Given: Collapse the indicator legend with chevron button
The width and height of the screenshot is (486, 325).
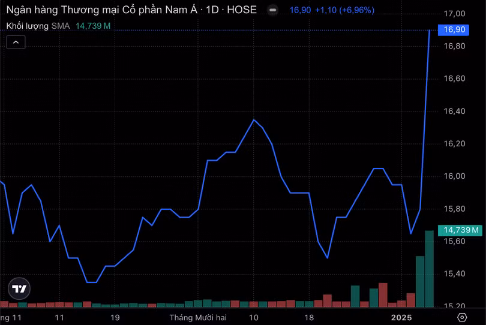Looking at the screenshot, I should (16, 42).
